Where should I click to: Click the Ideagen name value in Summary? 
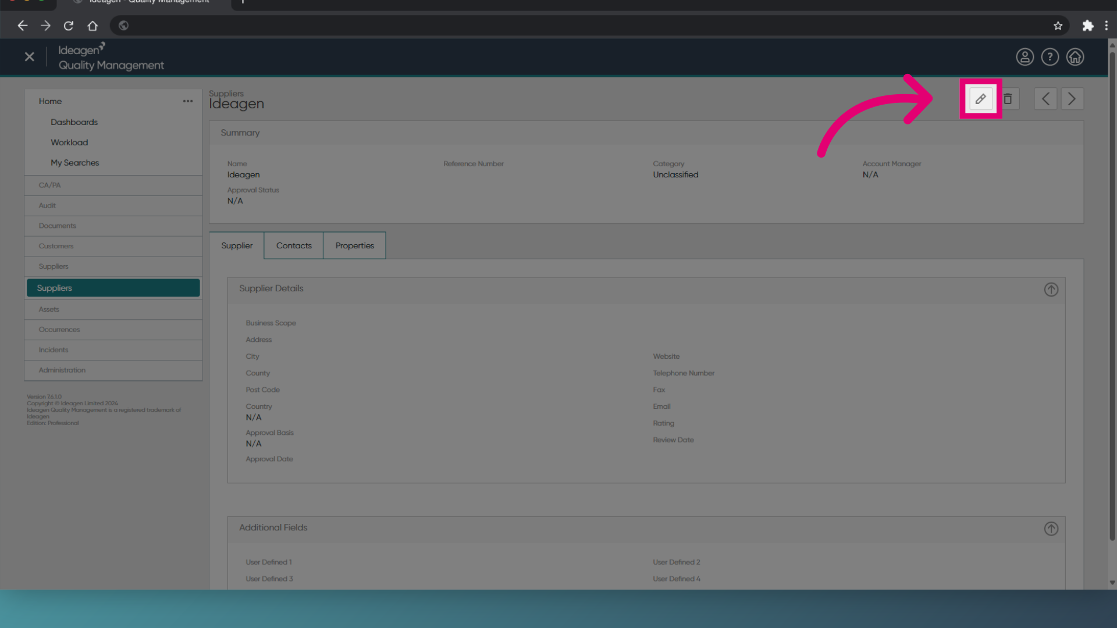[x=244, y=175]
